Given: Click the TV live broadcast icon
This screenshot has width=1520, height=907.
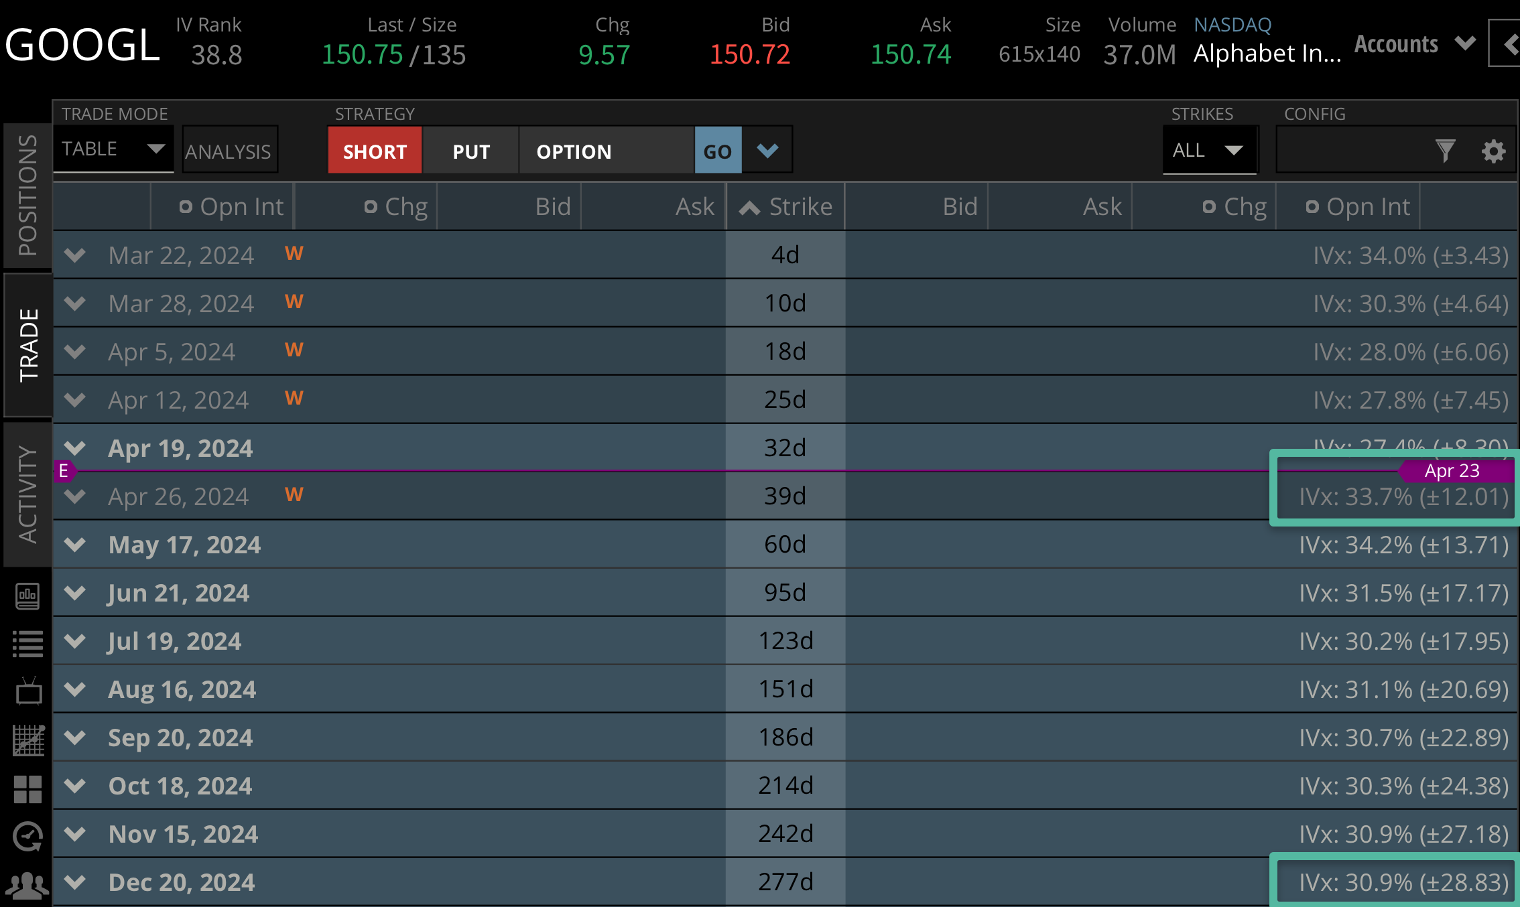Looking at the screenshot, I should coord(27,692).
